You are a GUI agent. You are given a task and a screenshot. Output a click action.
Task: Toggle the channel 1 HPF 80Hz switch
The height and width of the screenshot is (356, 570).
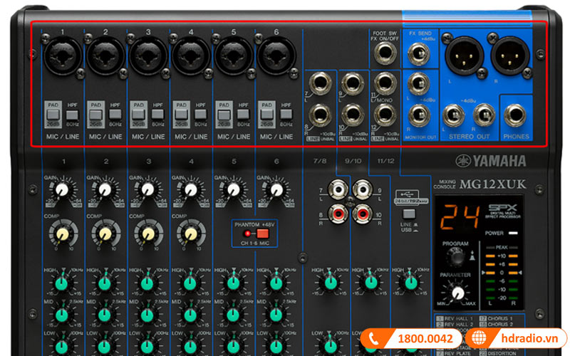73,115
